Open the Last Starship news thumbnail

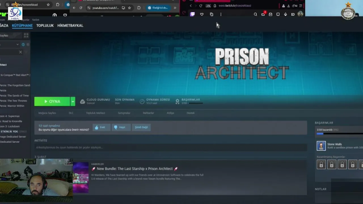coord(81,177)
